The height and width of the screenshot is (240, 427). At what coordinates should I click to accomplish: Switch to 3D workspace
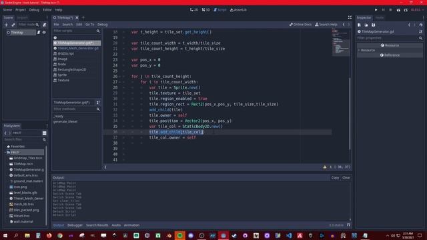[206, 10]
